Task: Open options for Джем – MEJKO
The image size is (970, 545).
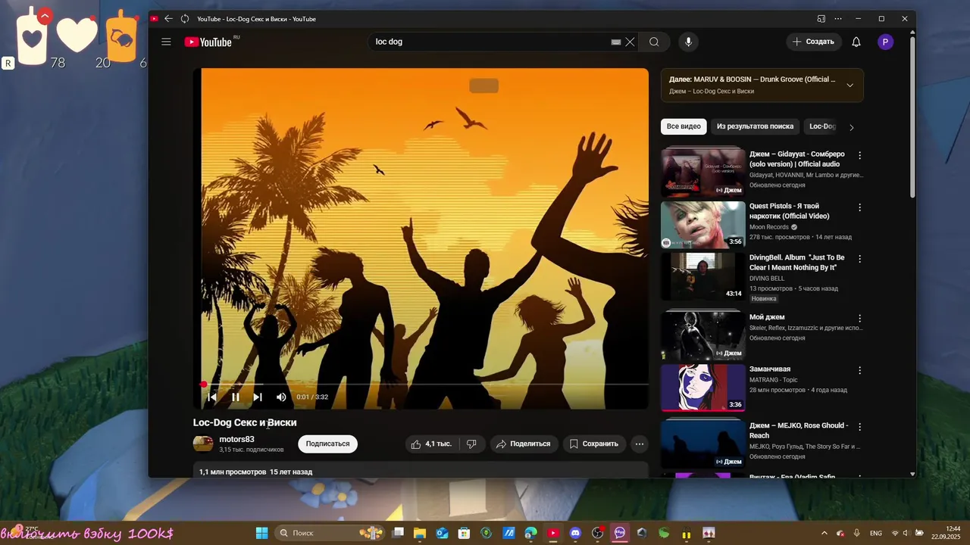Action: tap(859, 426)
